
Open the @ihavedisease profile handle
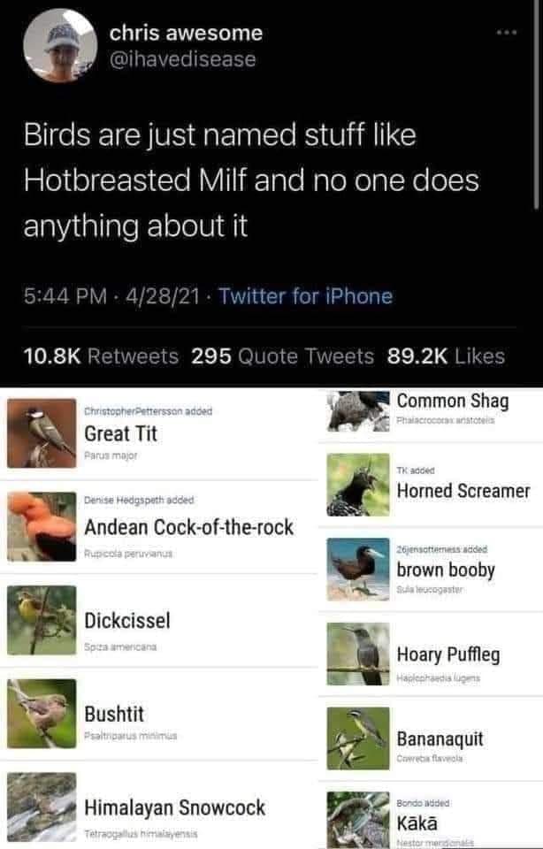[x=182, y=59]
